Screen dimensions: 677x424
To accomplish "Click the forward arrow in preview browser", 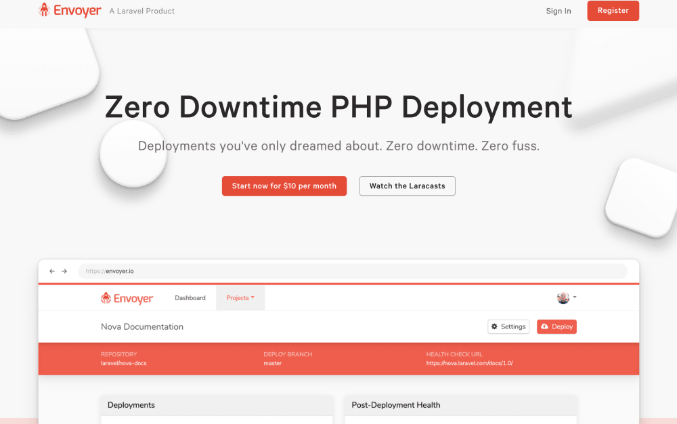I will click(64, 271).
